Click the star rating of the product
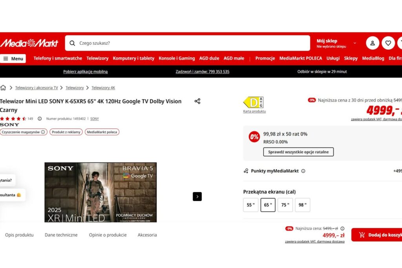Image resolution: width=402 pixels, height=268 pixels. pos(13,119)
